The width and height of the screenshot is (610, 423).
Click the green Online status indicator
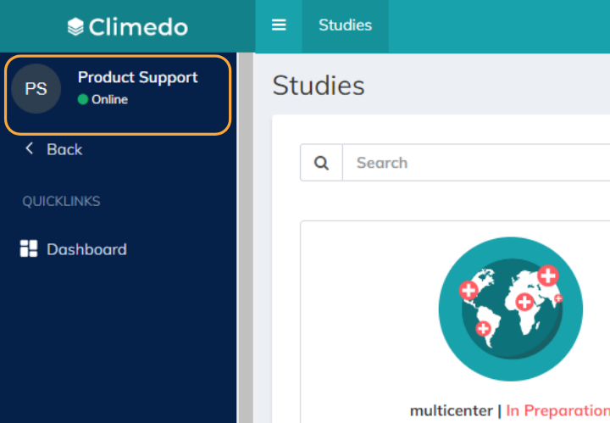[83, 100]
